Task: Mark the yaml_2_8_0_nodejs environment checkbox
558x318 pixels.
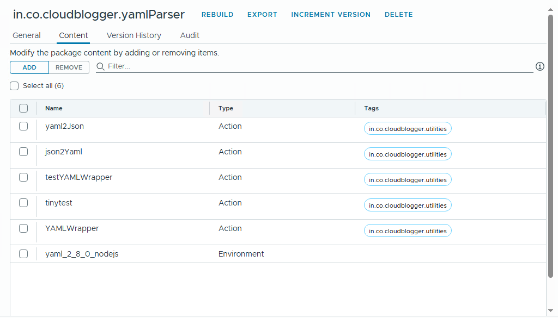Action: pyautogui.click(x=23, y=254)
